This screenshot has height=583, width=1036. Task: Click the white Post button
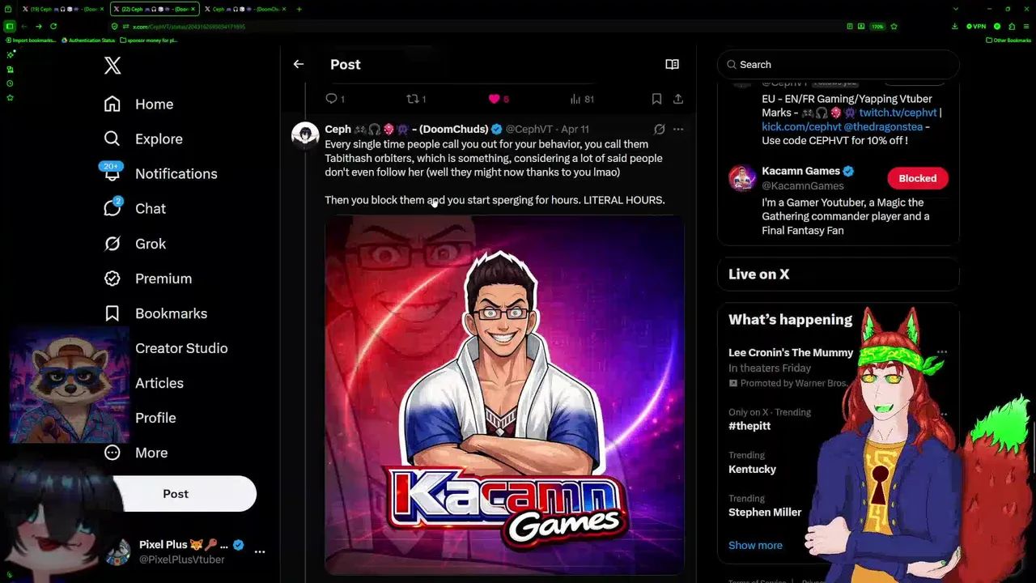pos(176,494)
